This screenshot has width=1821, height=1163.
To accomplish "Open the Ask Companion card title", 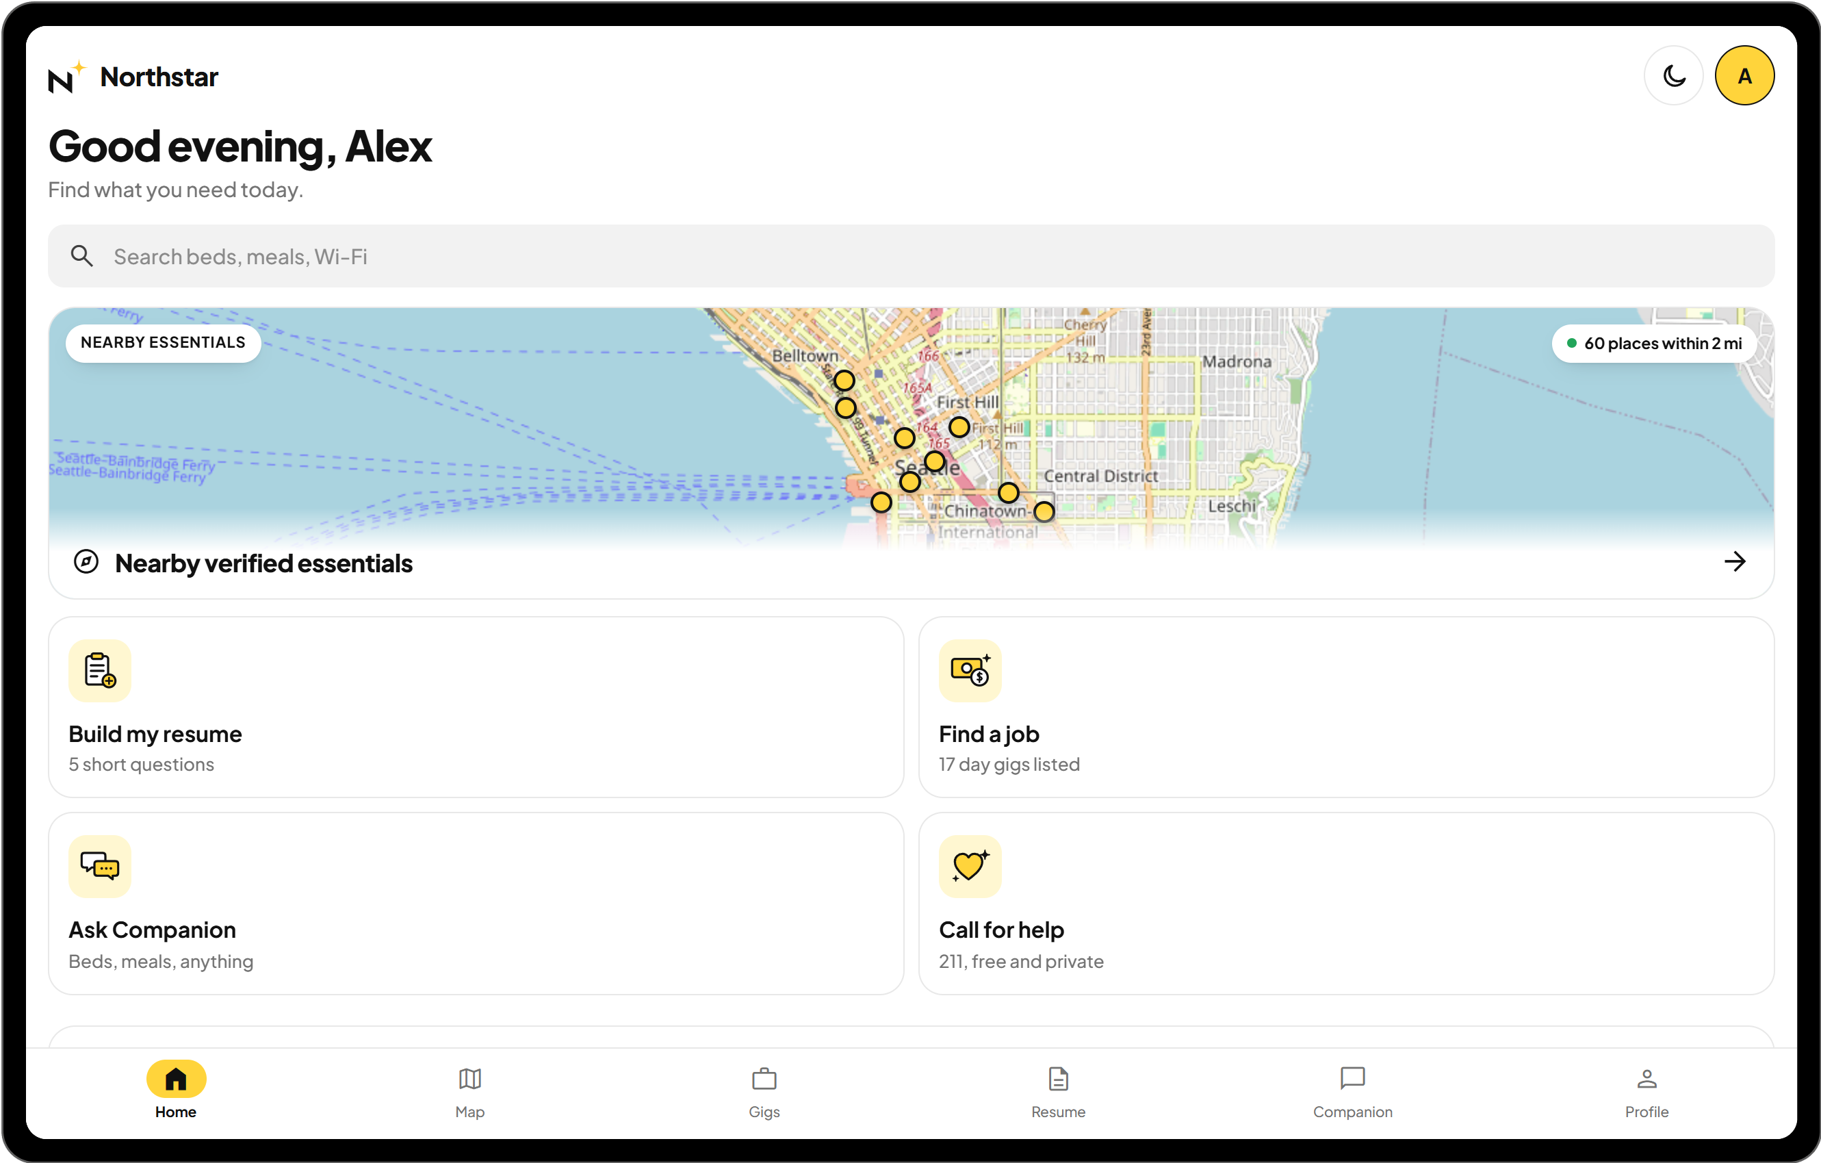I will [152, 930].
